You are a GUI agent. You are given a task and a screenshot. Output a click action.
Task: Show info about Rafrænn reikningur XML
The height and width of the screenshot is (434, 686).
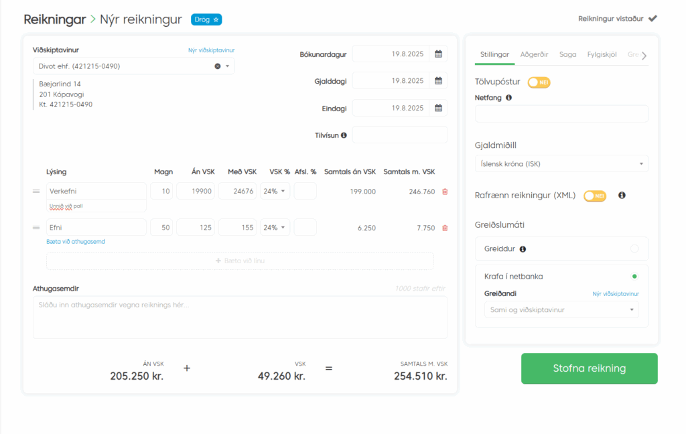[622, 195]
